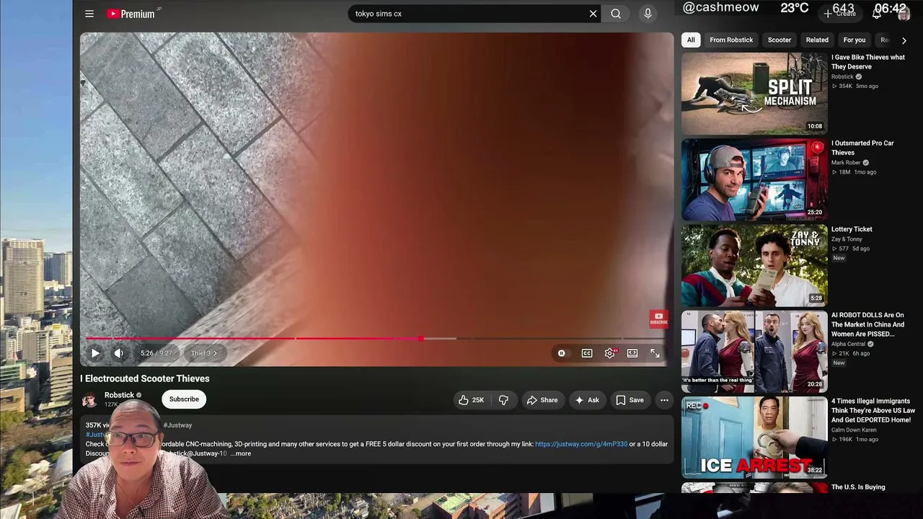This screenshot has width=923, height=519.
Task: Open the Ask AI button
Action: pyautogui.click(x=587, y=400)
